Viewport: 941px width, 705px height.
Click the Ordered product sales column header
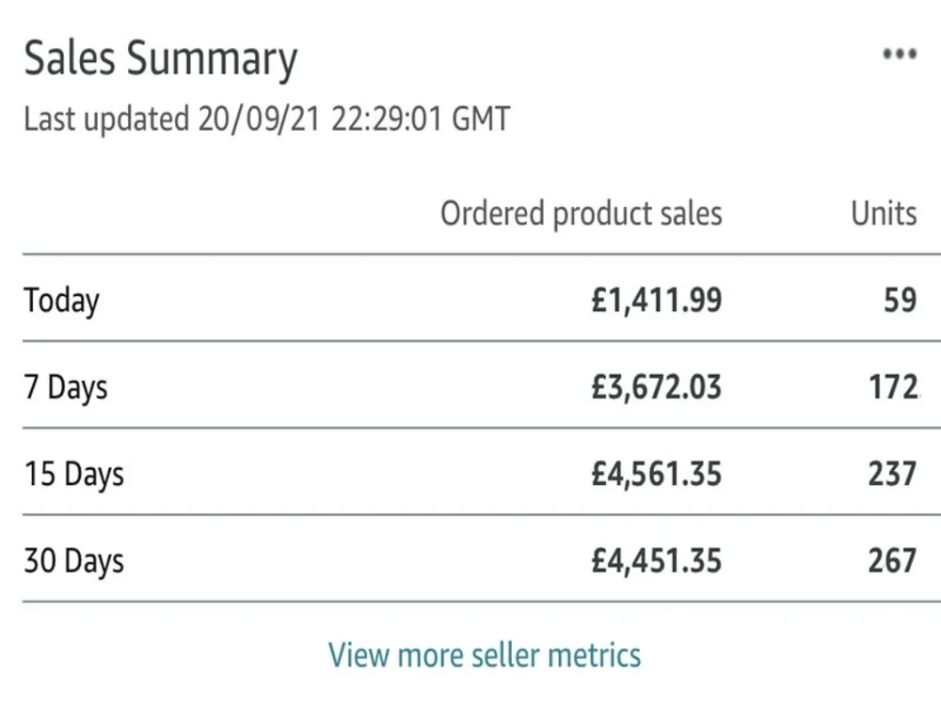coord(581,214)
